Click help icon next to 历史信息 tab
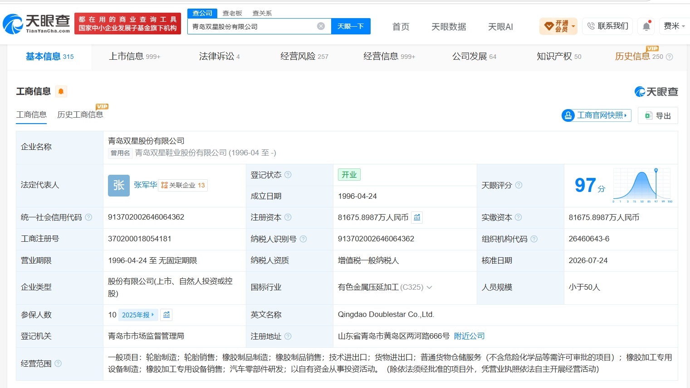Viewport: 690px width, 388px height. click(669, 57)
